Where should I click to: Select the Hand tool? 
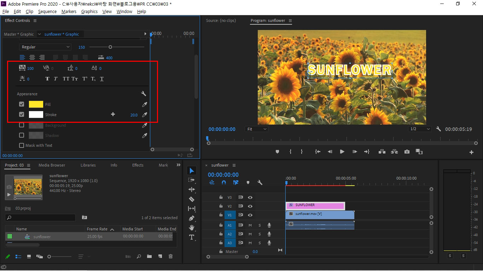tap(192, 228)
